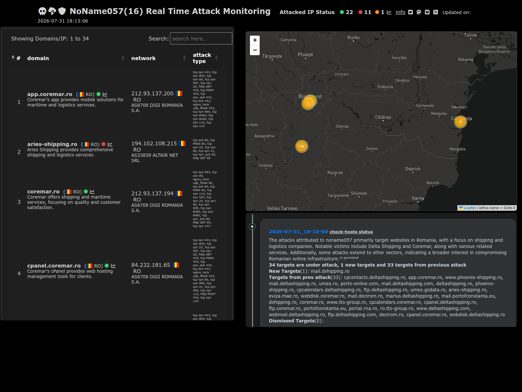522x392 pixels.
Task: Click the IP address 212.93.137.194
Action: (x=152, y=193)
